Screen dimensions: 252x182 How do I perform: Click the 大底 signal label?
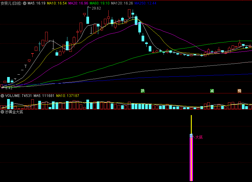pos(199,137)
